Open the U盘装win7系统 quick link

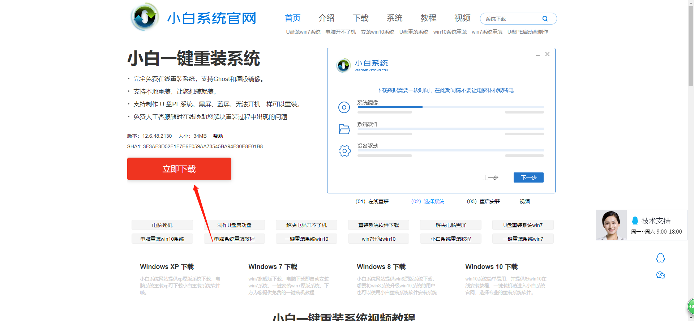[x=303, y=32]
